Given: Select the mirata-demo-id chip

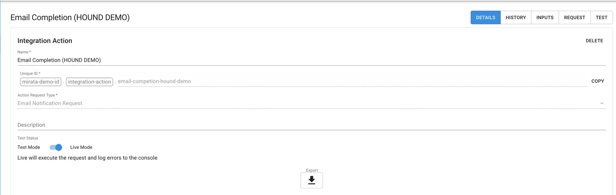Looking at the screenshot, I should pyautogui.click(x=40, y=82).
